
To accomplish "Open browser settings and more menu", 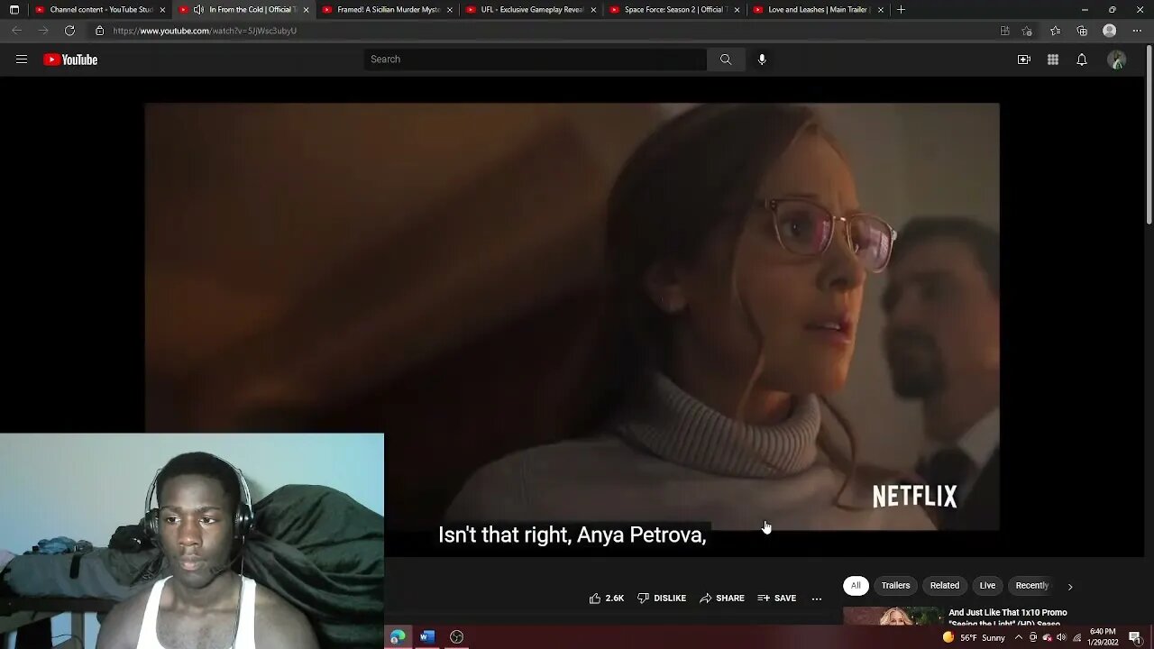I will point(1136,31).
